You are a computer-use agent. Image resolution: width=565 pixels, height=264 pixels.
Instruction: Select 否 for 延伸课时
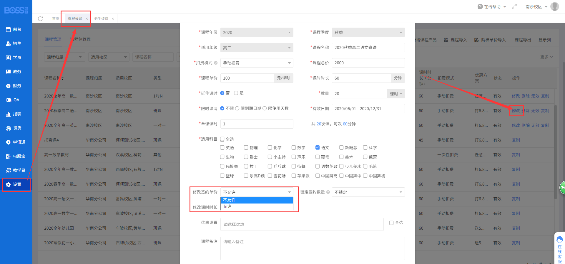click(222, 93)
